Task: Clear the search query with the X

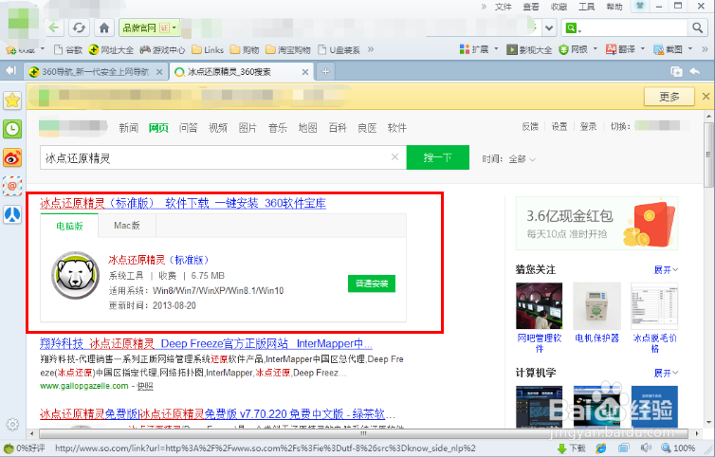Action: pyautogui.click(x=394, y=156)
